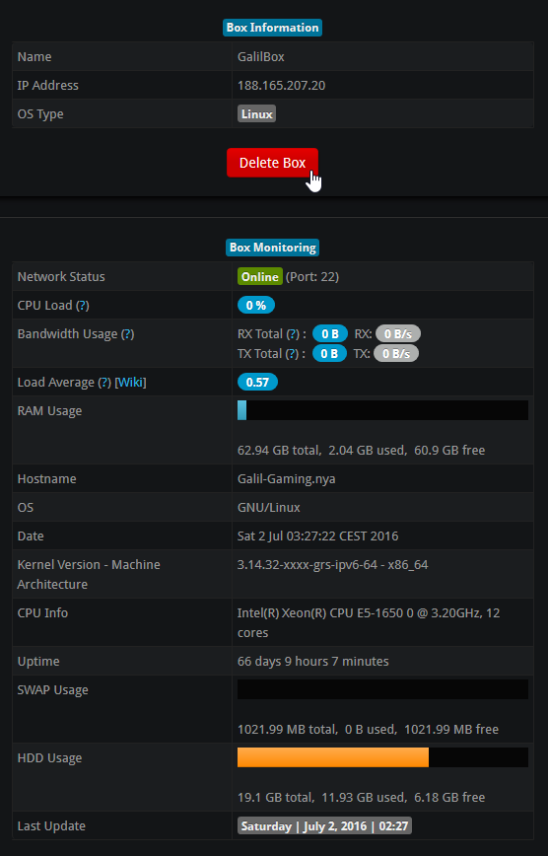548x856 pixels.
Task: Click the RAM Usage progress bar
Action: pyautogui.click(x=382, y=410)
